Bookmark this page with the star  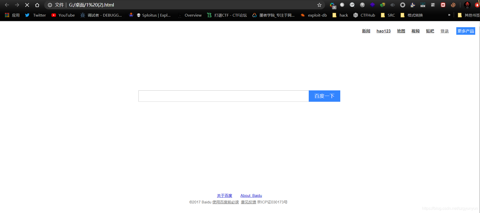coord(319,5)
